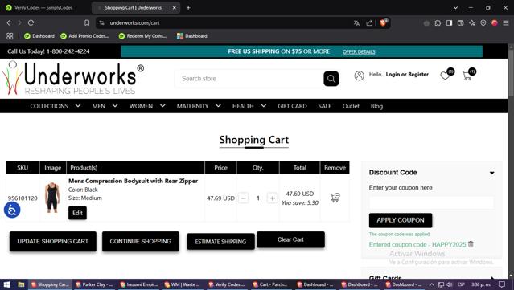Expand the HEALTH menu chevron

coord(264,106)
